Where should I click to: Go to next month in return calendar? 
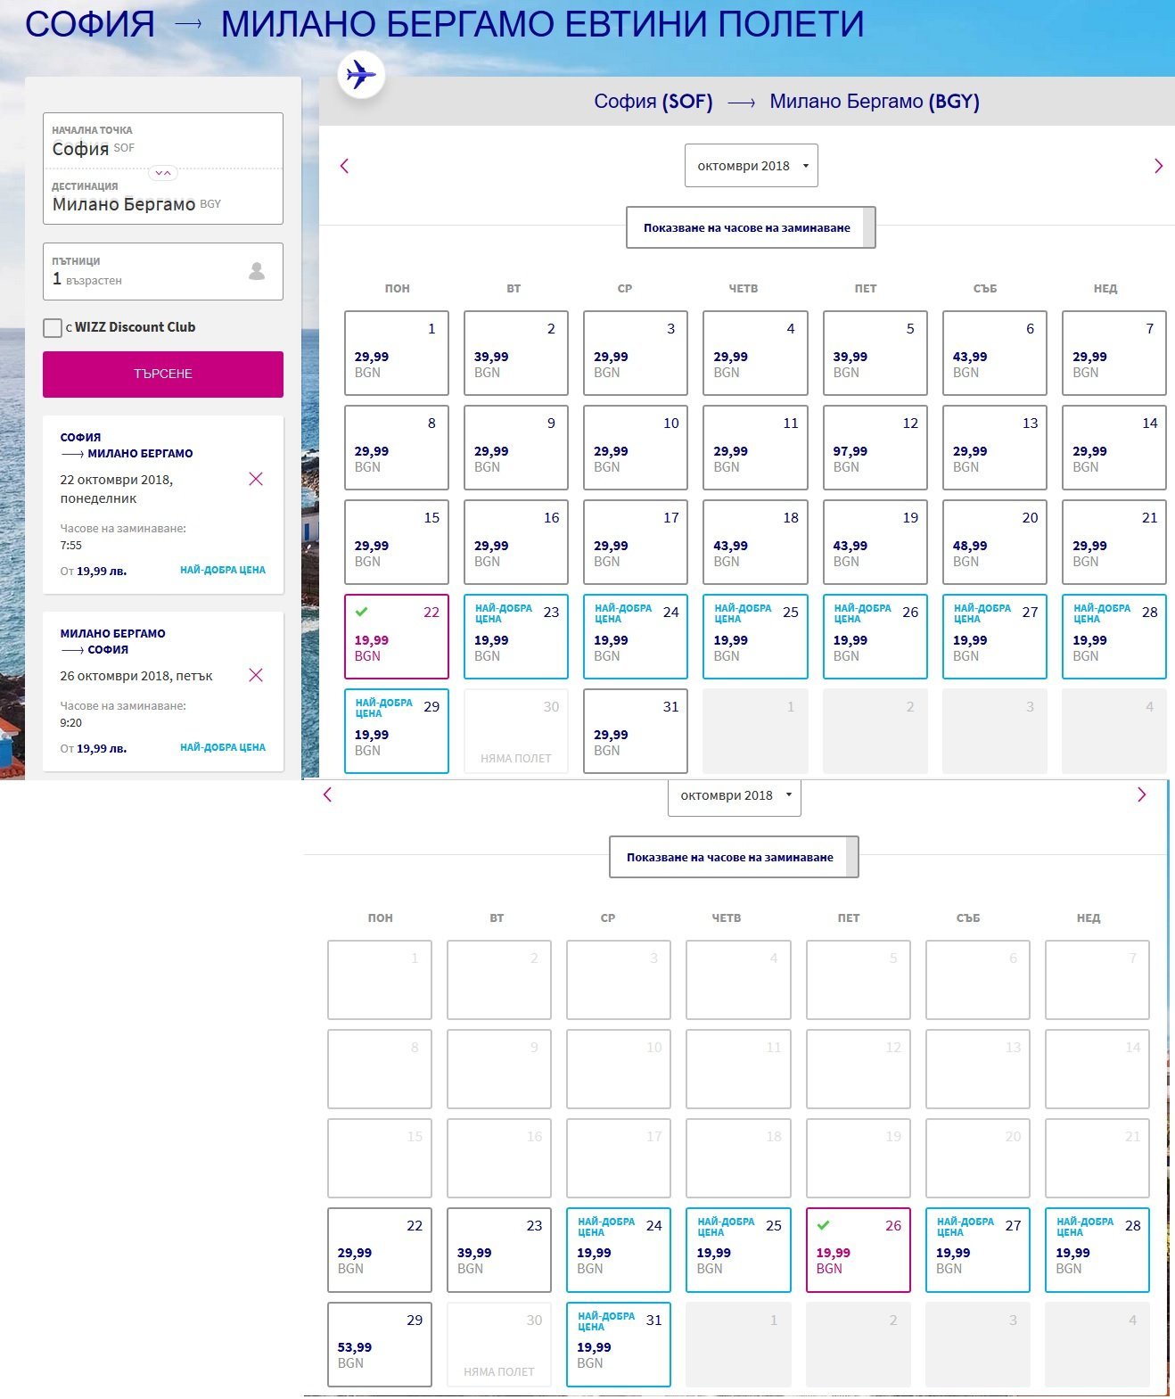coord(1141,794)
